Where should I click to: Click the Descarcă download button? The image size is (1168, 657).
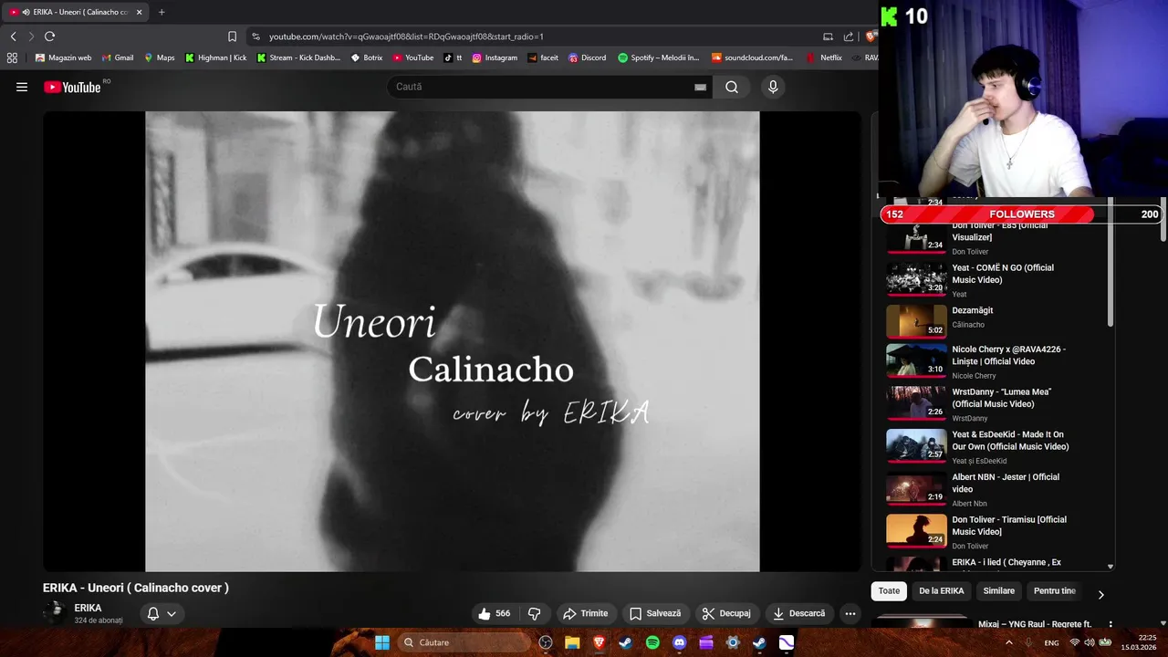(x=798, y=613)
